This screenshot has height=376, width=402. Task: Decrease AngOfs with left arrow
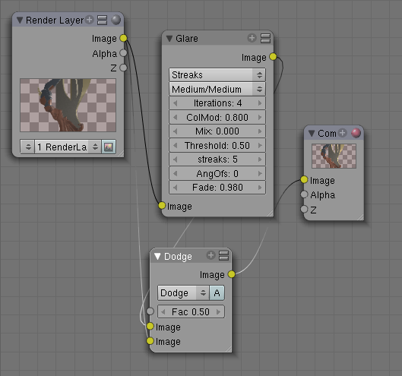click(x=176, y=174)
